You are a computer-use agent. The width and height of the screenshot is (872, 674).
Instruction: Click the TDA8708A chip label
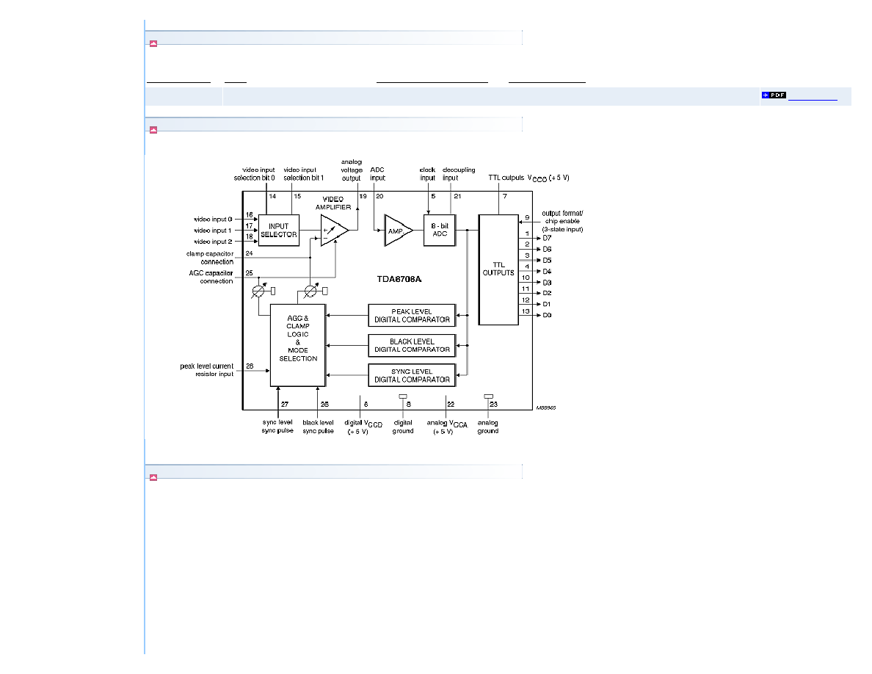coord(399,279)
